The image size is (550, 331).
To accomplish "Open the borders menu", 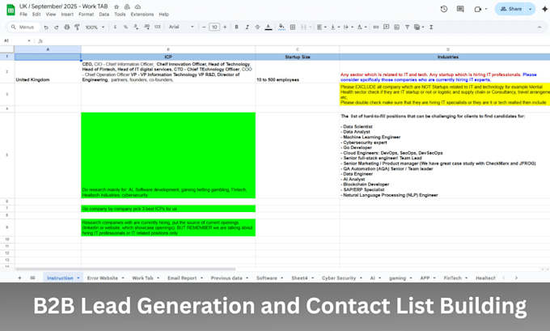I will tap(293, 27).
